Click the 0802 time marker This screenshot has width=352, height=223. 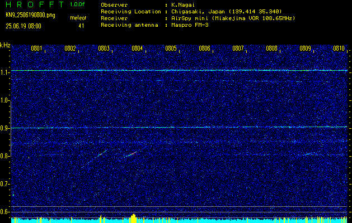(71, 49)
